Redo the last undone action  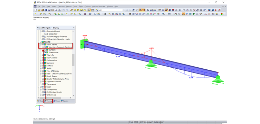(x=67, y=10)
